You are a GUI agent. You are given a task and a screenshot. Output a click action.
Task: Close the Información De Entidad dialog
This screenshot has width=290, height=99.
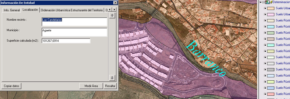pos(115,3)
